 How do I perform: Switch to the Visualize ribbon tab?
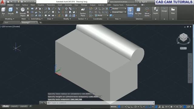(41, 5)
